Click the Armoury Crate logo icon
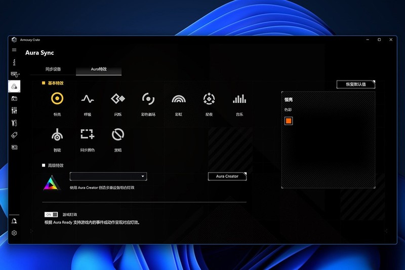 [x=14, y=40]
